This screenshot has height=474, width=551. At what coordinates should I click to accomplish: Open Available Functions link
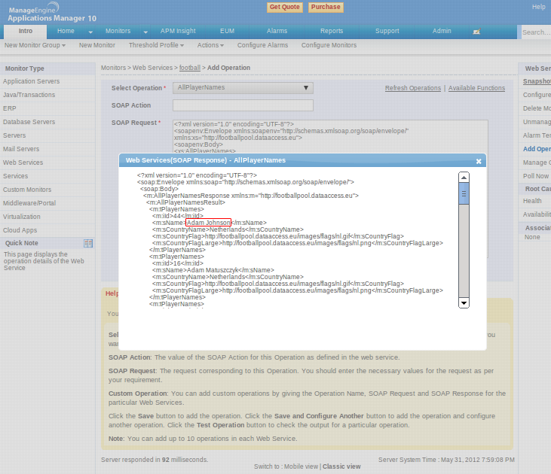[x=476, y=88]
